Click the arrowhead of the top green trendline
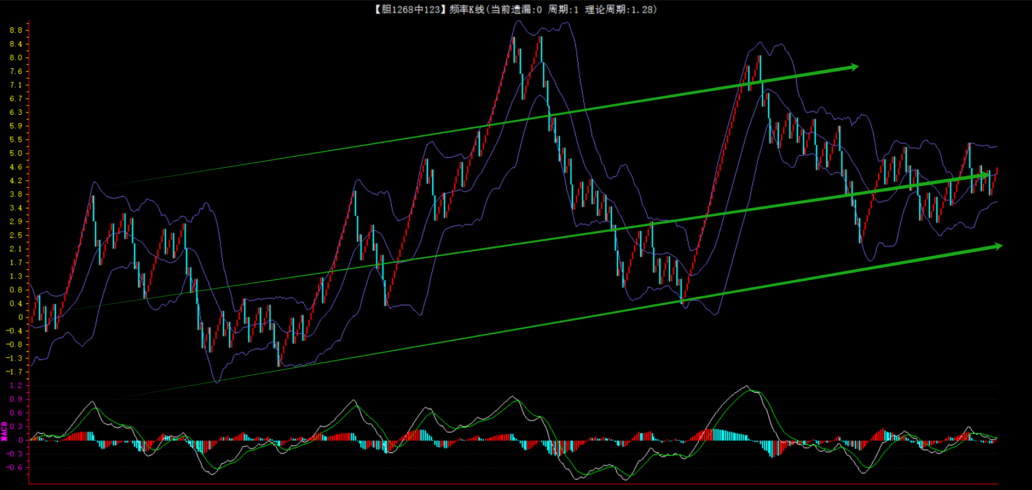 [x=854, y=67]
